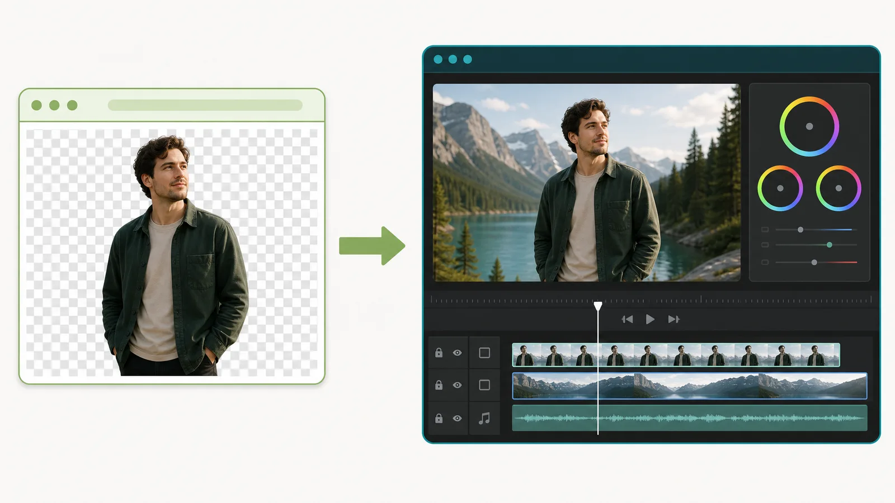Viewport: 895px width, 503px height.
Task: Lock the audio waveform track
Action: tap(439, 418)
